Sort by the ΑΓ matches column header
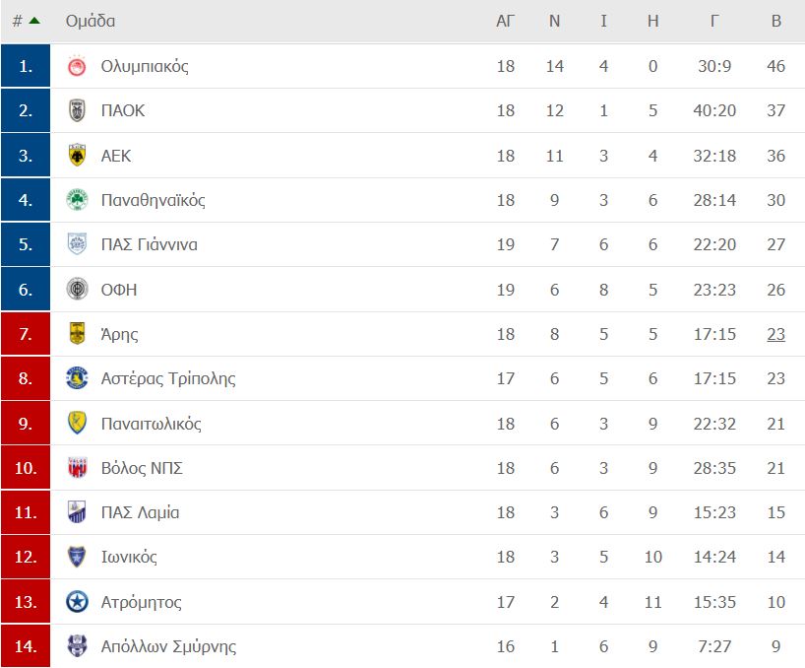805x668 pixels. (x=505, y=21)
